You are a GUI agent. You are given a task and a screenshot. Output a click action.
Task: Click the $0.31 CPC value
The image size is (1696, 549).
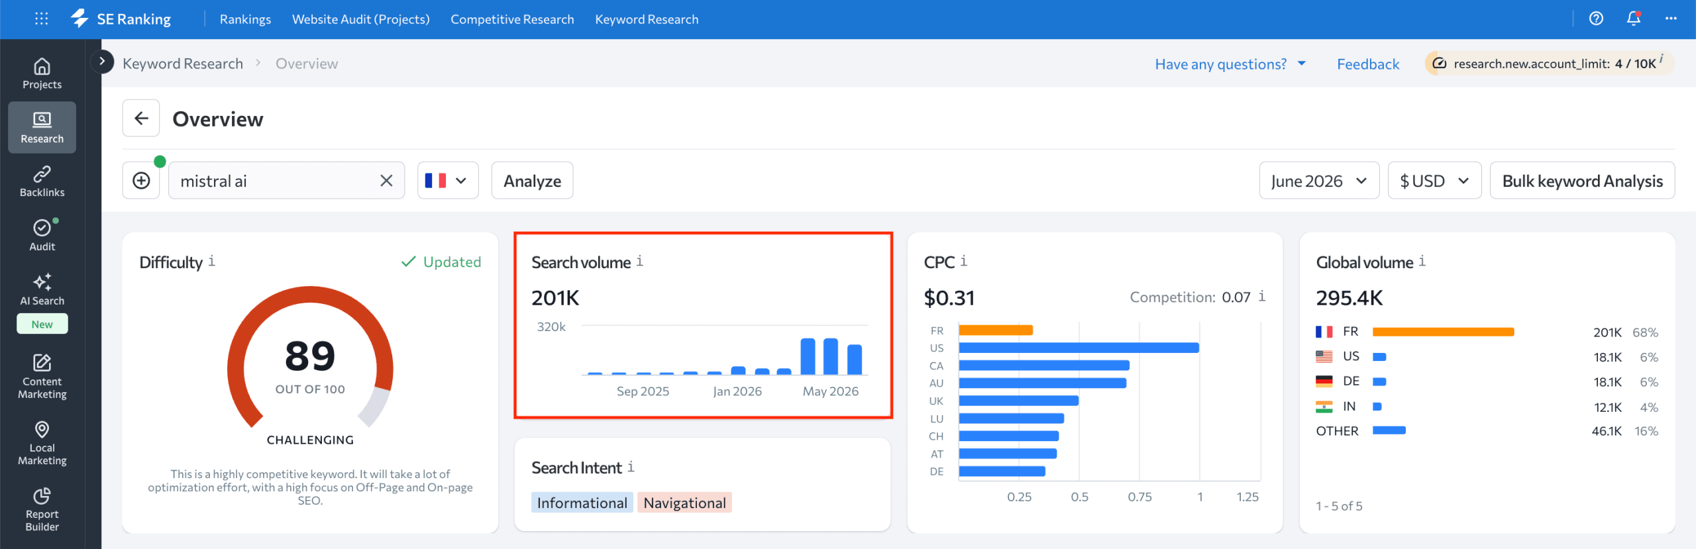949,298
